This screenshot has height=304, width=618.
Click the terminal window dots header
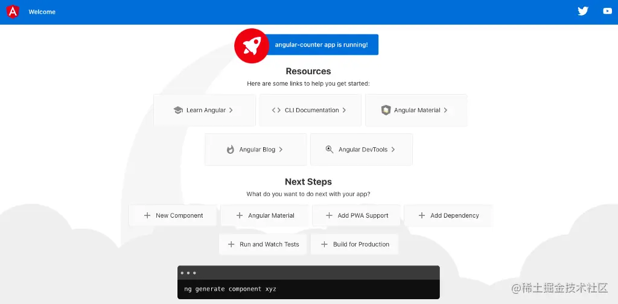(308, 273)
